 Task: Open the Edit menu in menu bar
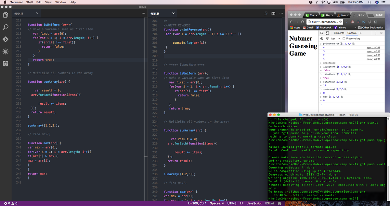point(39,2)
